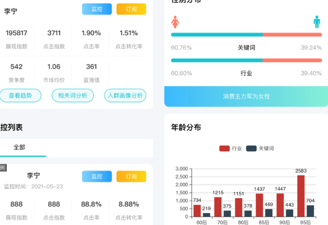Click the 1.51% 点击转化率 value
The width and height of the screenshot is (328, 225).
129,33
